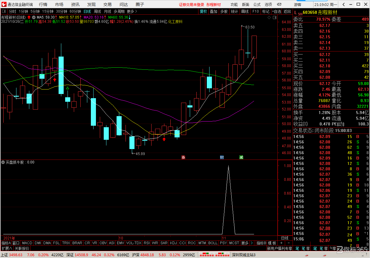Image resolution: width=370 pixels, height=258 pixels.
Task: Open the 市场 menu
Action: point(59,4)
